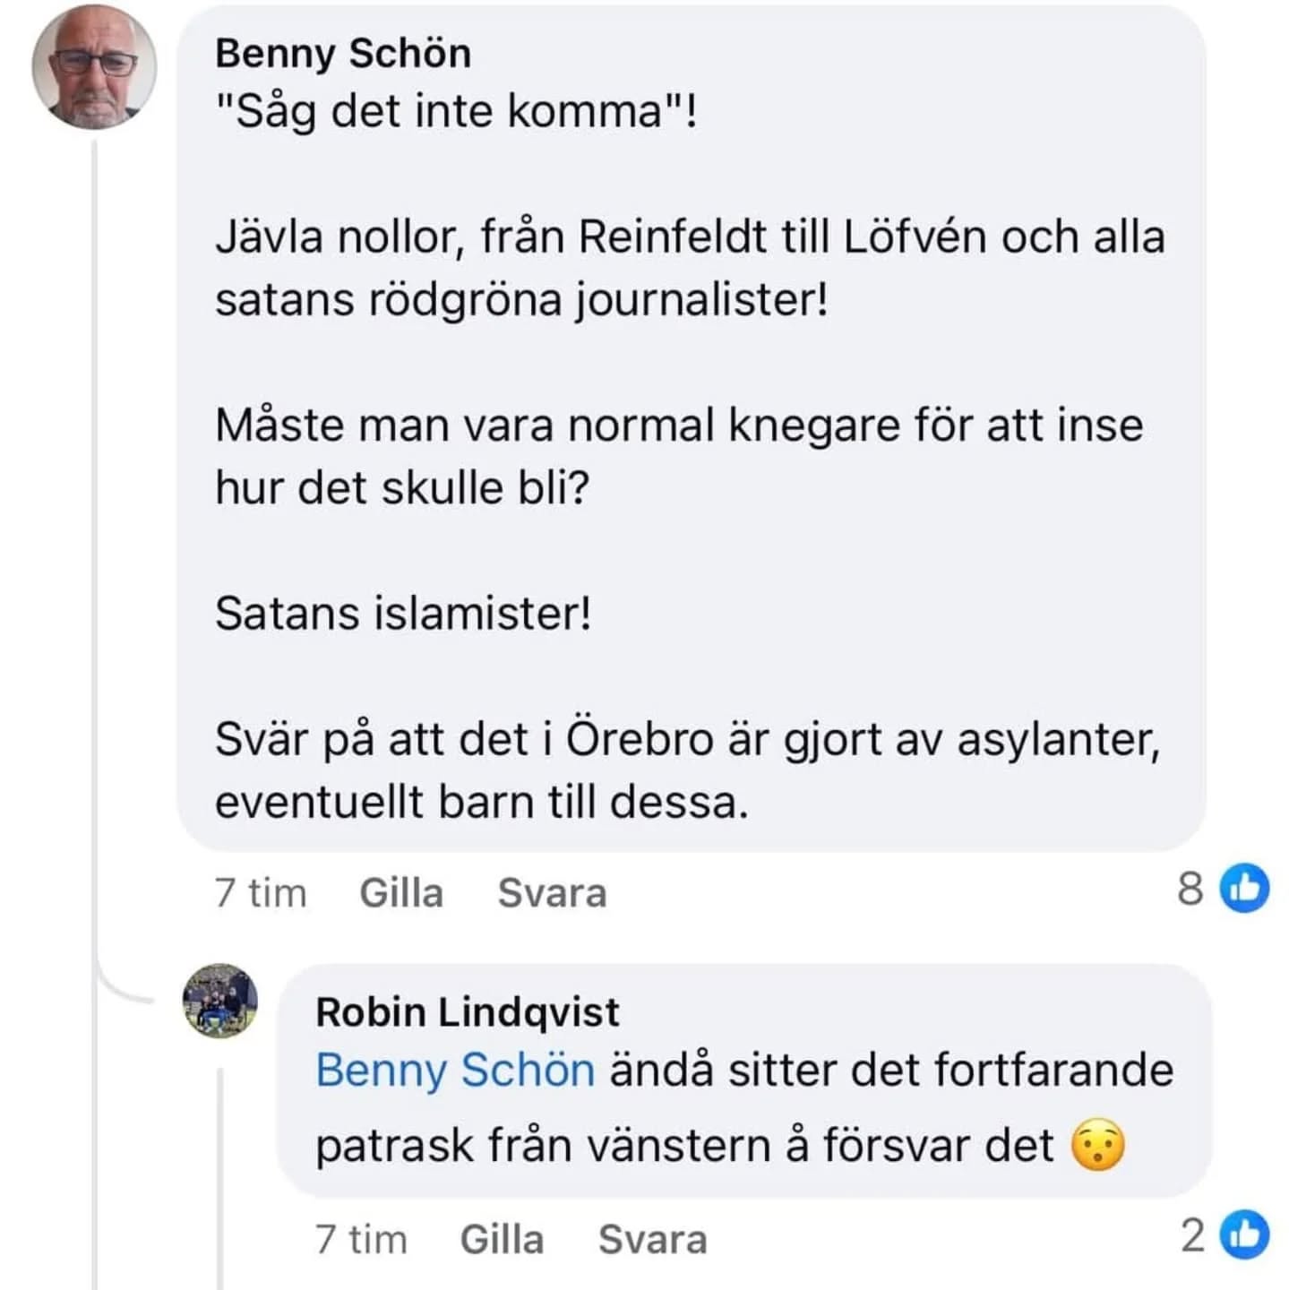
Task: Open Robin Lindqvist's profile picture
Action: 220,1001
